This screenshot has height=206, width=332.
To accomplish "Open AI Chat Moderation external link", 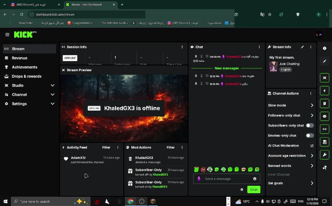I will 312,146.
